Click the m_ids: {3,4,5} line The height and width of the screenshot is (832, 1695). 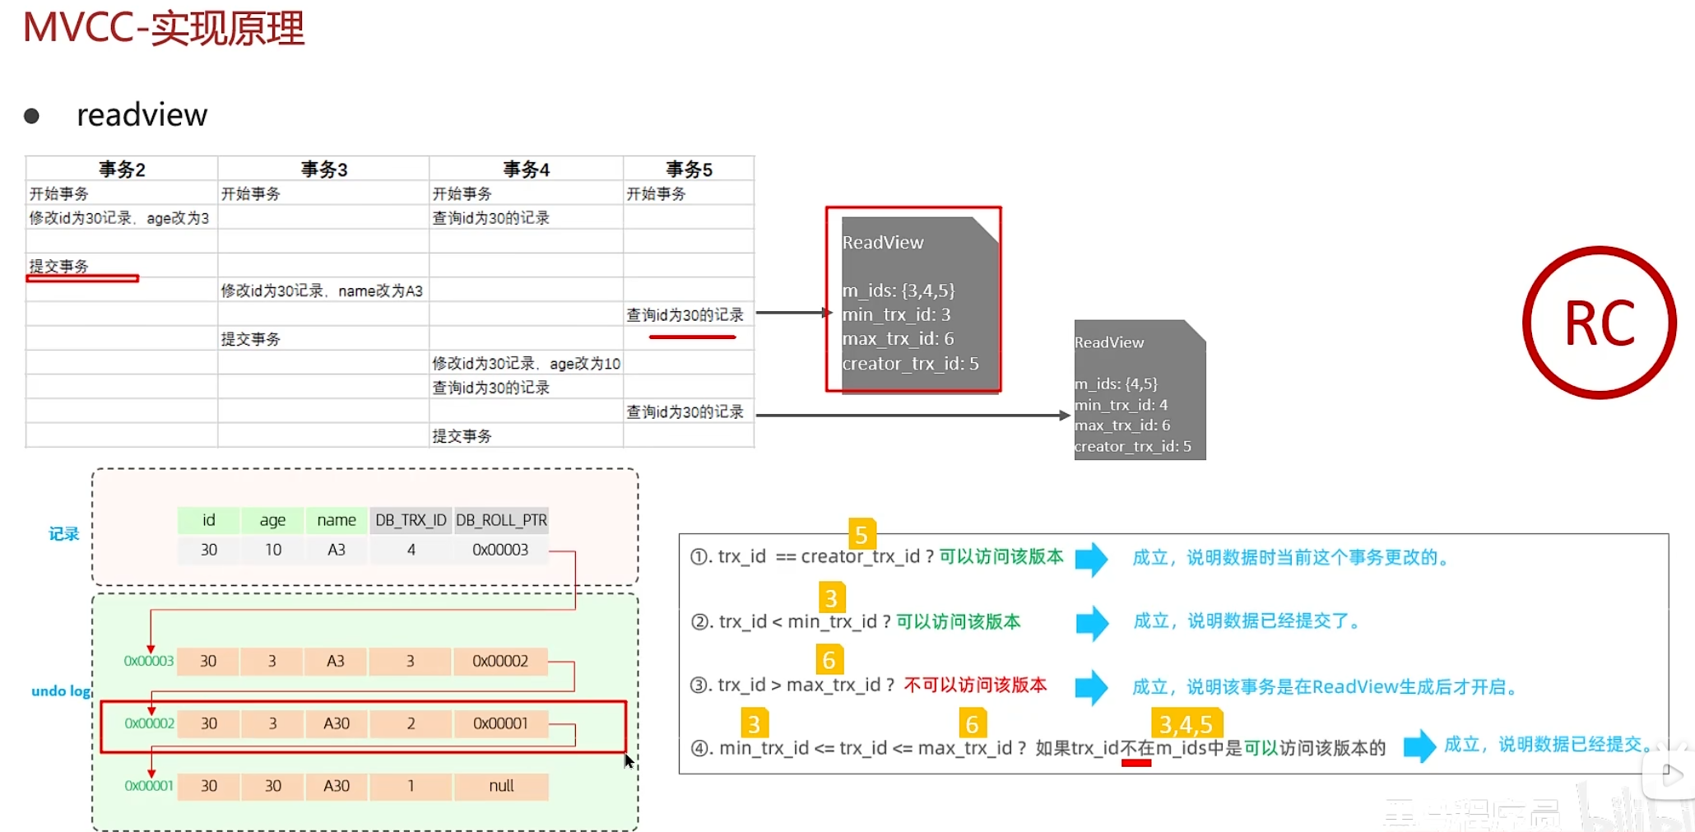pyautogui.click(x=899, y=291)
